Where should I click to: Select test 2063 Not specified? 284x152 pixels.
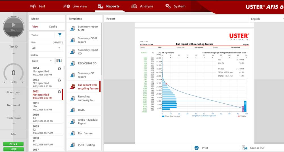pos(46,83)
